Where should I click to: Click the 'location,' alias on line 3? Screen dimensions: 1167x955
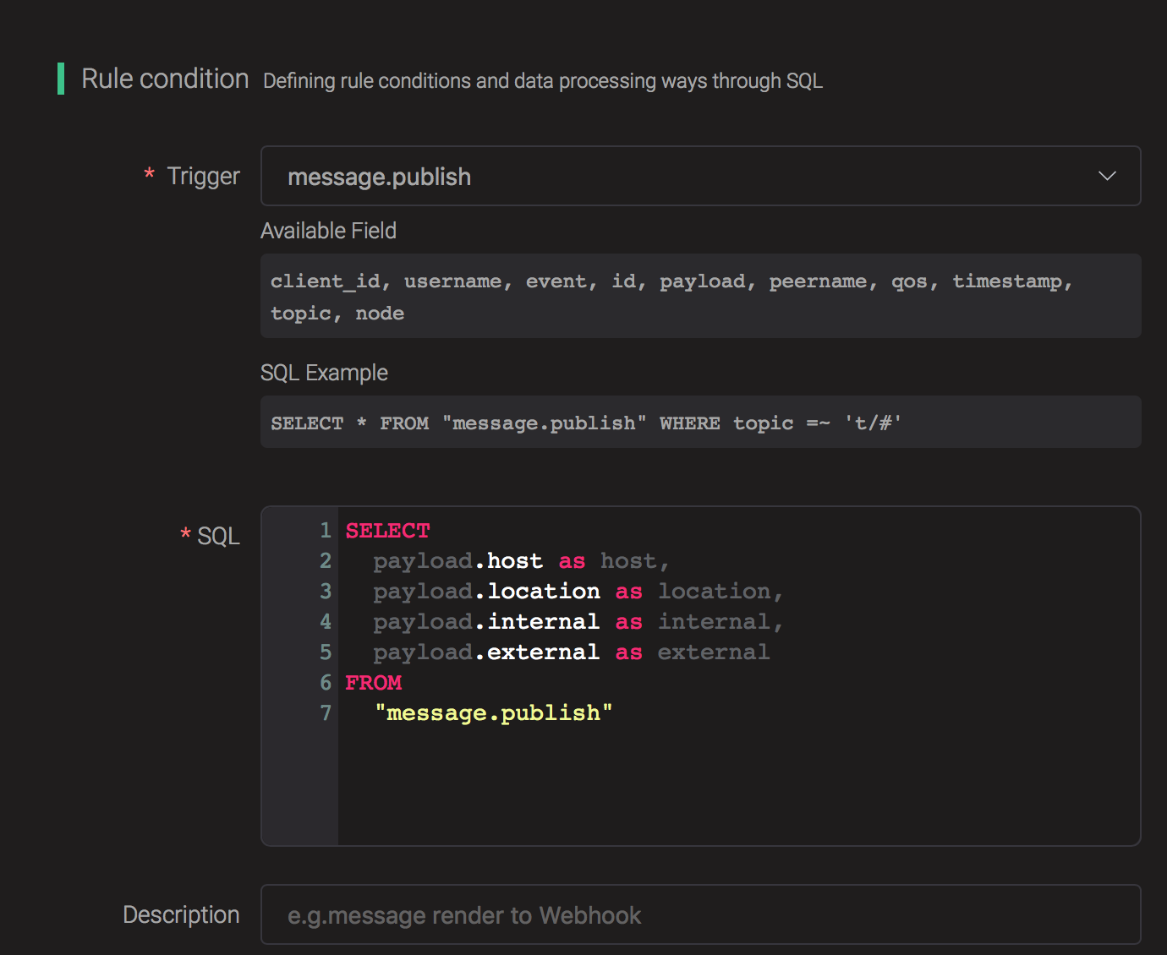click(720, 592)
